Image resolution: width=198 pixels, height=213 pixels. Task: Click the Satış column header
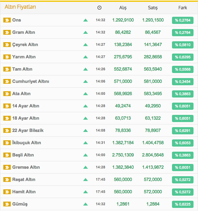153,8
